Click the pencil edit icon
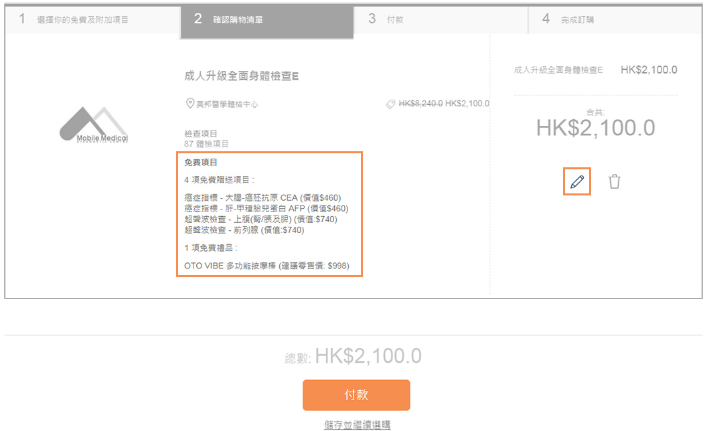This screenshot has width=707, height=431. pos(577,181)
